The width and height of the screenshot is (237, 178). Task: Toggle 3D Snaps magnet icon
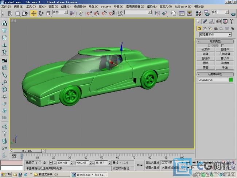click(89, 13)
